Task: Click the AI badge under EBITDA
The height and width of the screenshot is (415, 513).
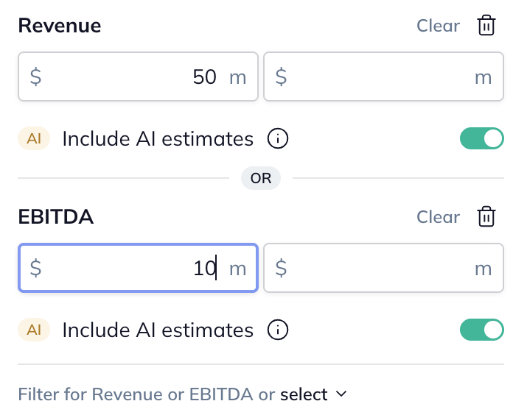Action: pyautogui.click(x=34, y=330)
